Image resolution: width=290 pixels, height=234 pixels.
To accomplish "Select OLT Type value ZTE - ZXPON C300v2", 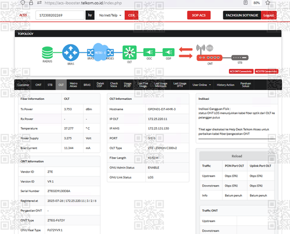I will (162, 148).
